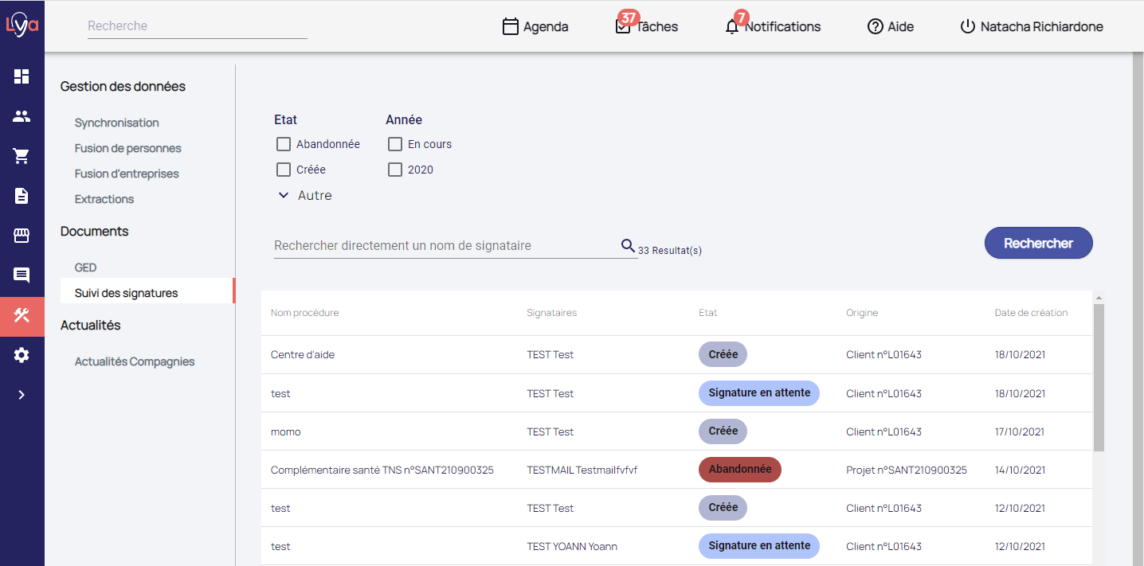Viewport: 1144px width, 566px height.
Task: Click the storefront sidebar icon
Action: (x=22, y=236)
